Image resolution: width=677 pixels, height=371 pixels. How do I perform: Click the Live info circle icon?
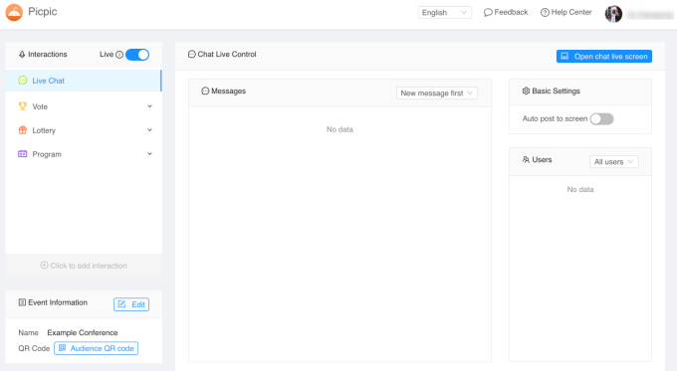pos(119,55)
